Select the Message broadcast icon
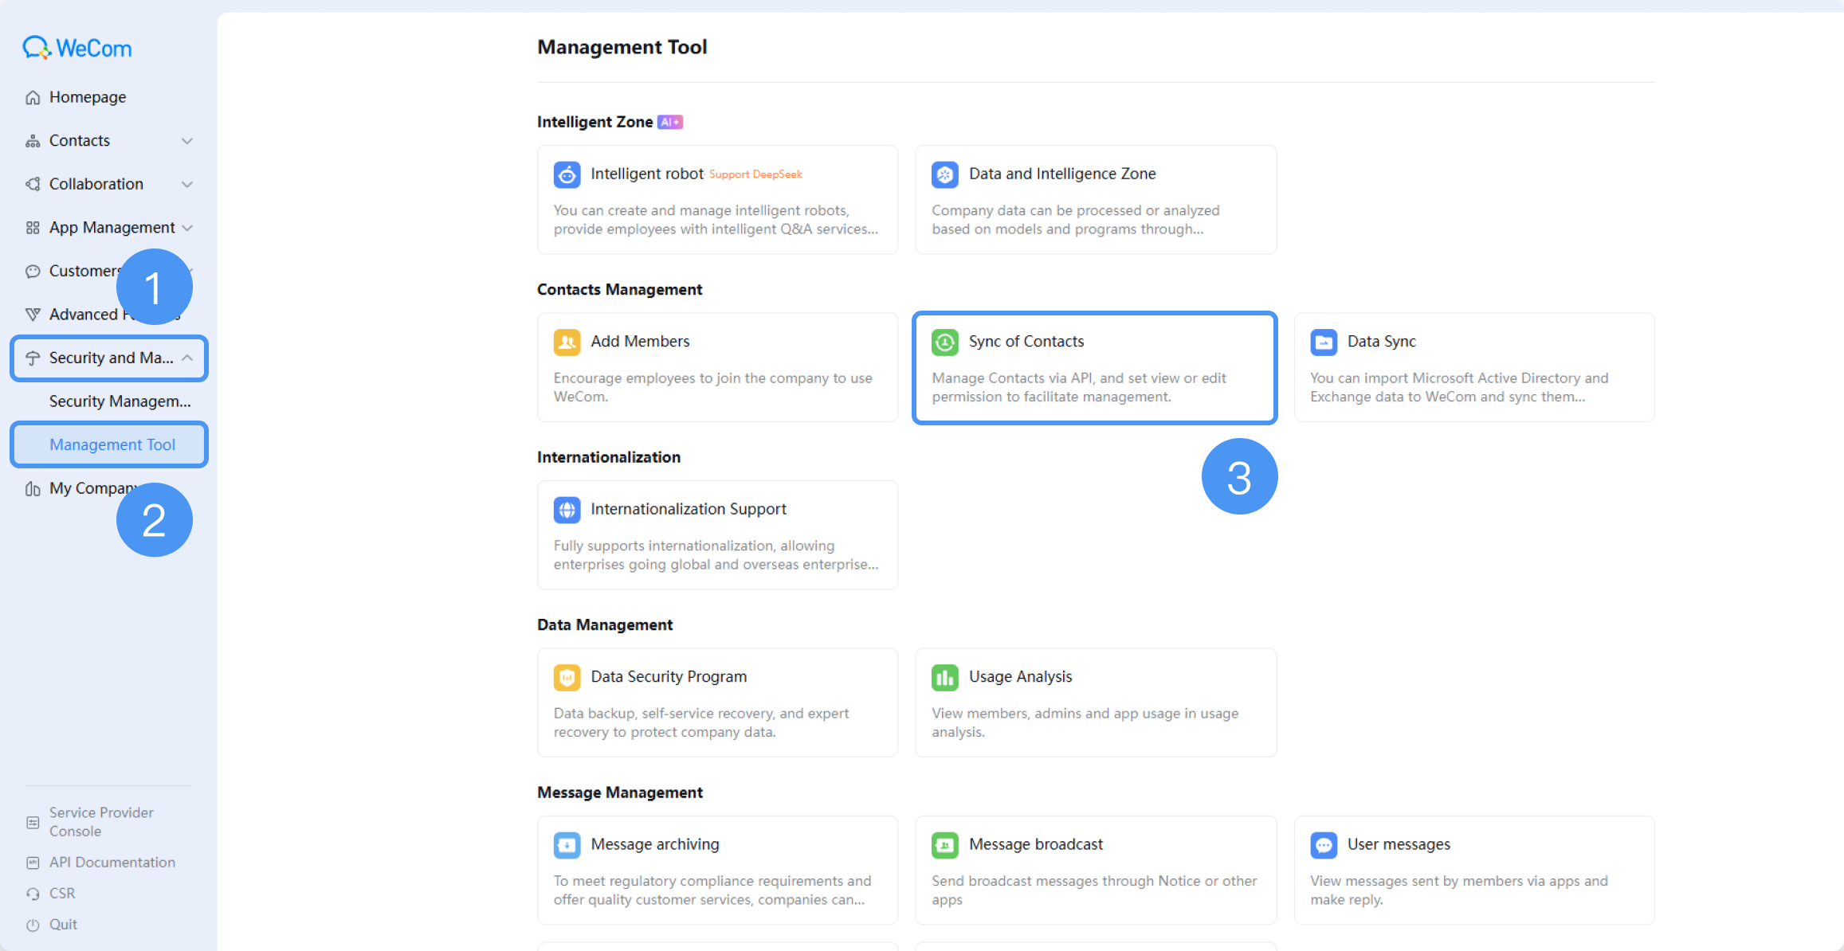Image resolution: width=1844 pixels, height=951 pixels. click(x=944, y=845)
